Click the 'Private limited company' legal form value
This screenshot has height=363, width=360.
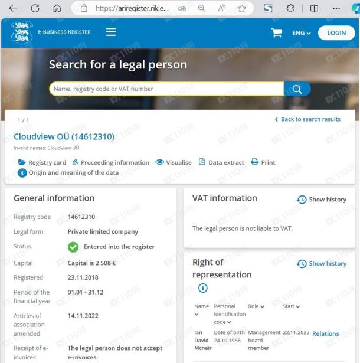(103, 232)
